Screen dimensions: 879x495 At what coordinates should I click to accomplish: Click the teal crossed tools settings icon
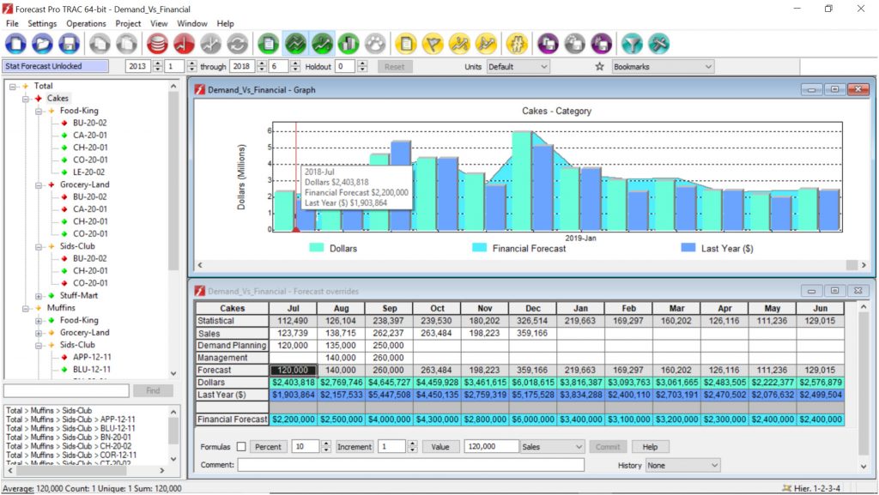(658, 44)
